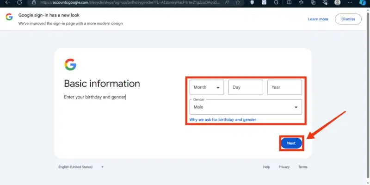The height and width of the screenshot is (185, 370).
Task: Open Edge Settings and more menu
Action: click(350, 2)
